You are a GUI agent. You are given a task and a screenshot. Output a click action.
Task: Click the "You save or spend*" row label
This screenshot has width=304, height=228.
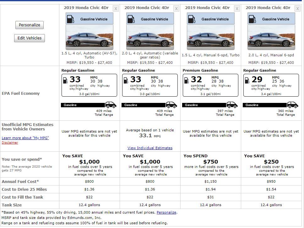(22, 159)
